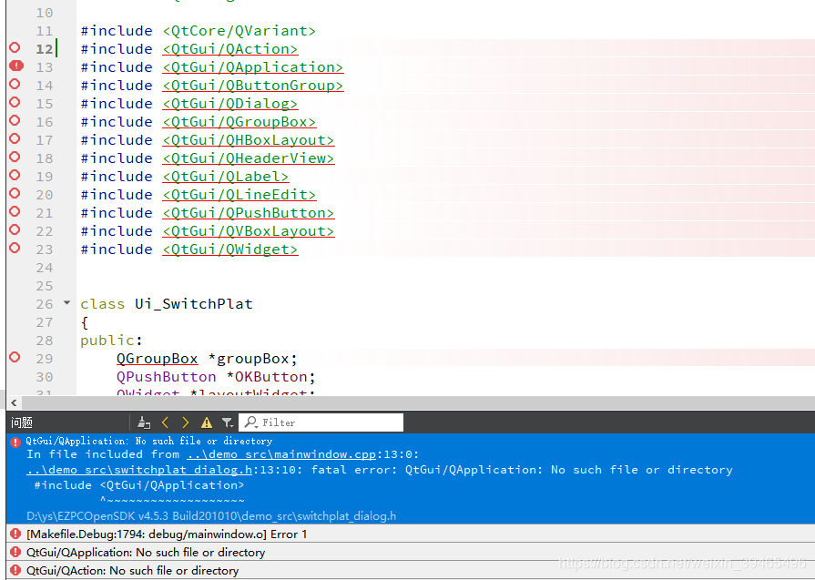The height and width of the screenshot is (580, 815).
Task: Click the error circle beside line 21
Action: coord(15,211)
